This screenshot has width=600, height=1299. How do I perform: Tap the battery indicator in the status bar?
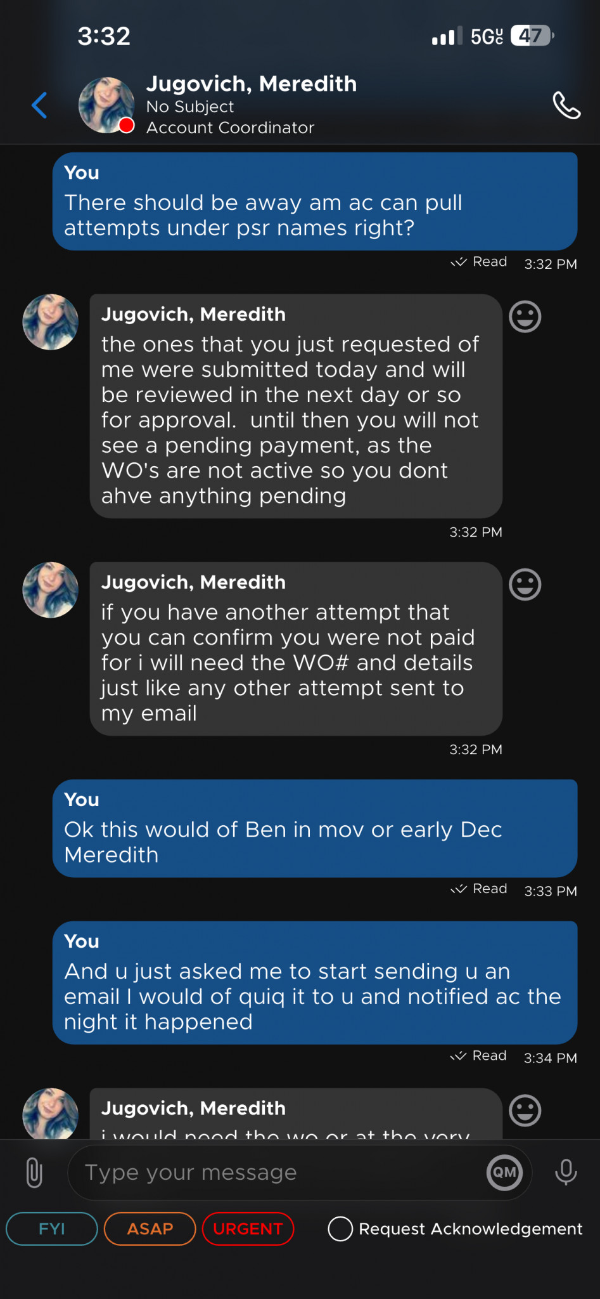[x=532, y=36]
